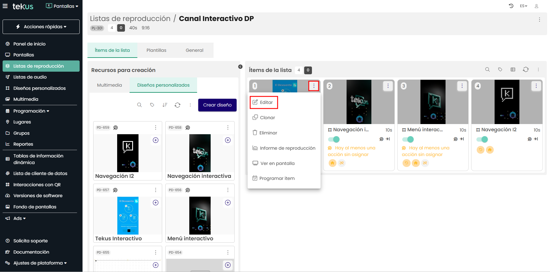Open the ES language dropdown

click(523, 6)
